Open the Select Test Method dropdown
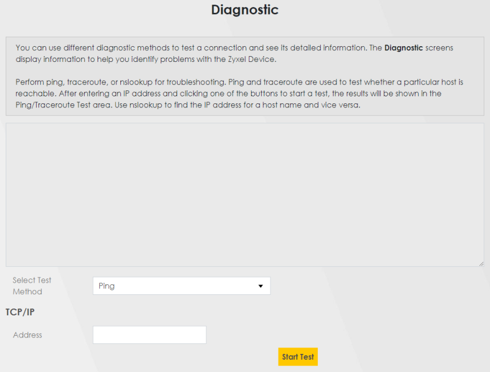 181,286
